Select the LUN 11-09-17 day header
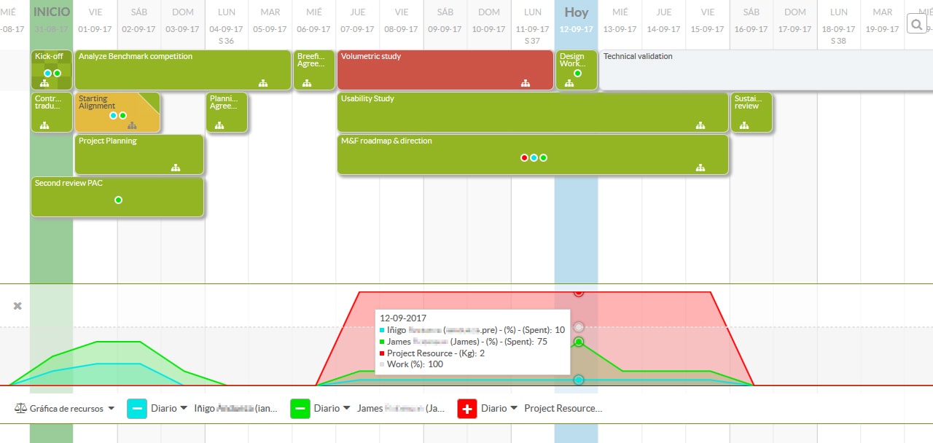 click(533, 25)
